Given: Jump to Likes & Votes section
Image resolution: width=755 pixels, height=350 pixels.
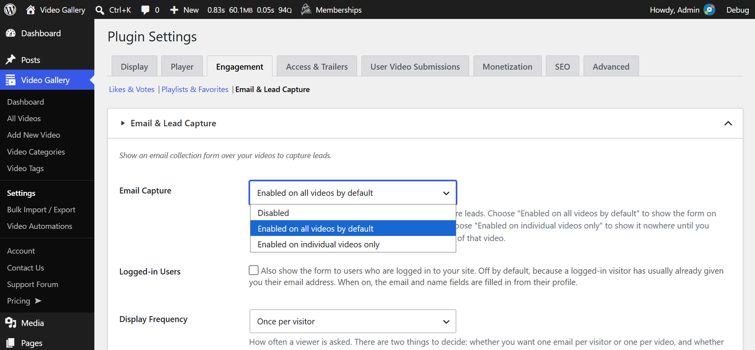Looking at the screenshot, I should point(132,89).
